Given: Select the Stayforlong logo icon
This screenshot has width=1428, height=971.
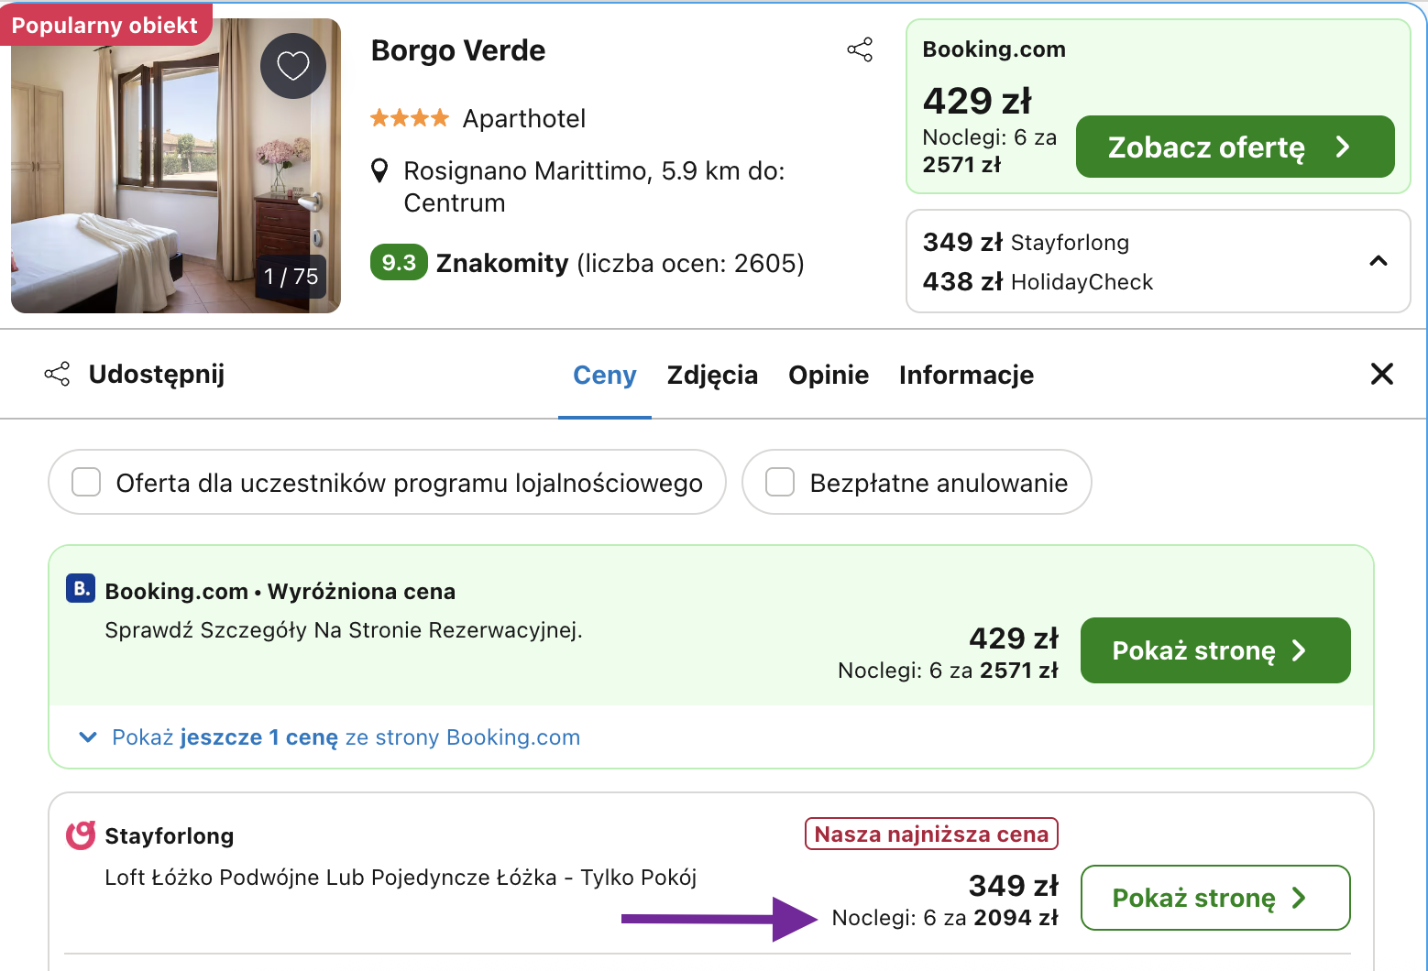Looking at the screenshot, I should 79,835.
